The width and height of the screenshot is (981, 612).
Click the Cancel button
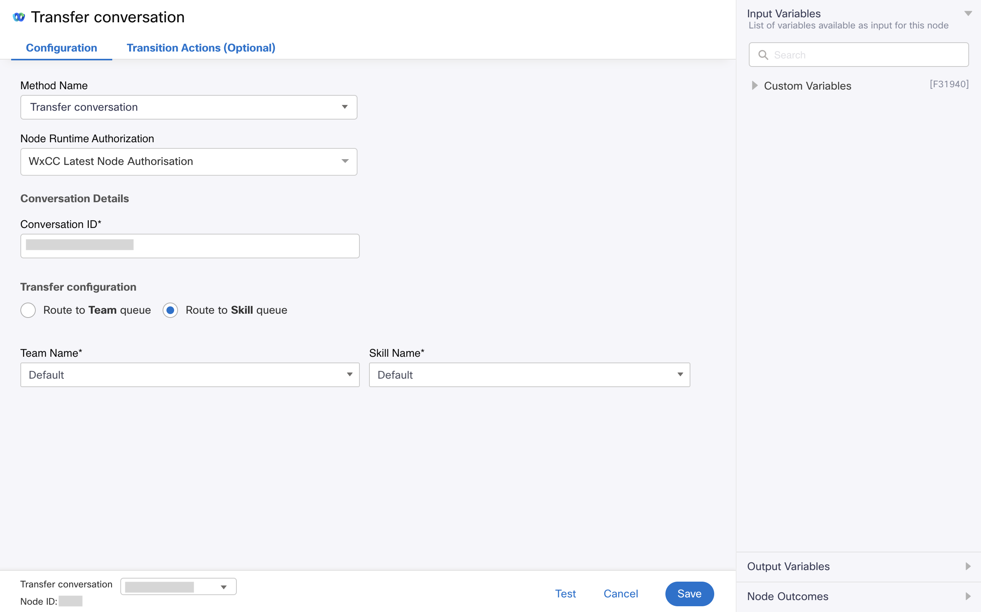(x=620, y=594)
